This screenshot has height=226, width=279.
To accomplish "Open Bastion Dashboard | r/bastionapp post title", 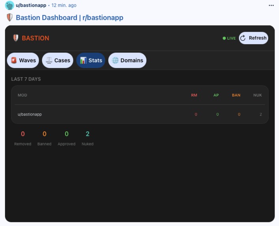I will pyautogui.click(x=70, y=18).
